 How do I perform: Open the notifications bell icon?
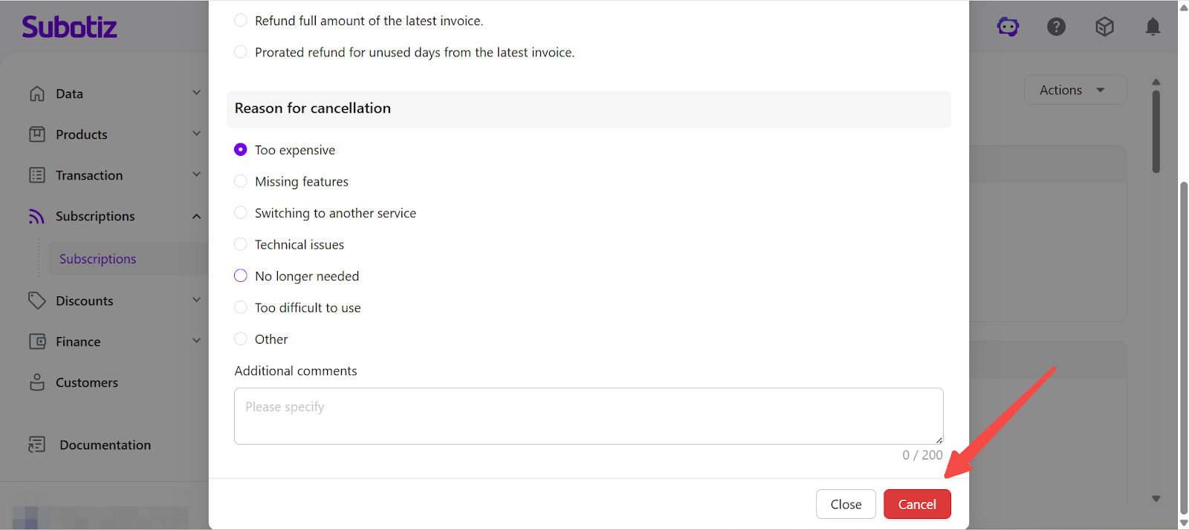1153,27
